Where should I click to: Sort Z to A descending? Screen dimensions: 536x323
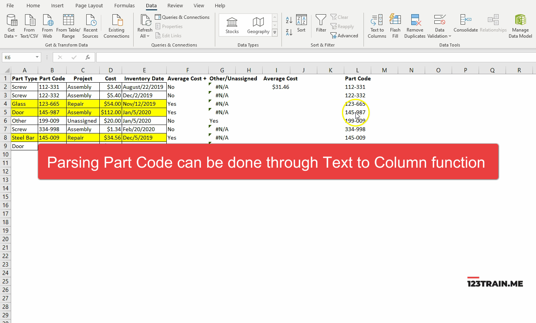coord(289,32)
